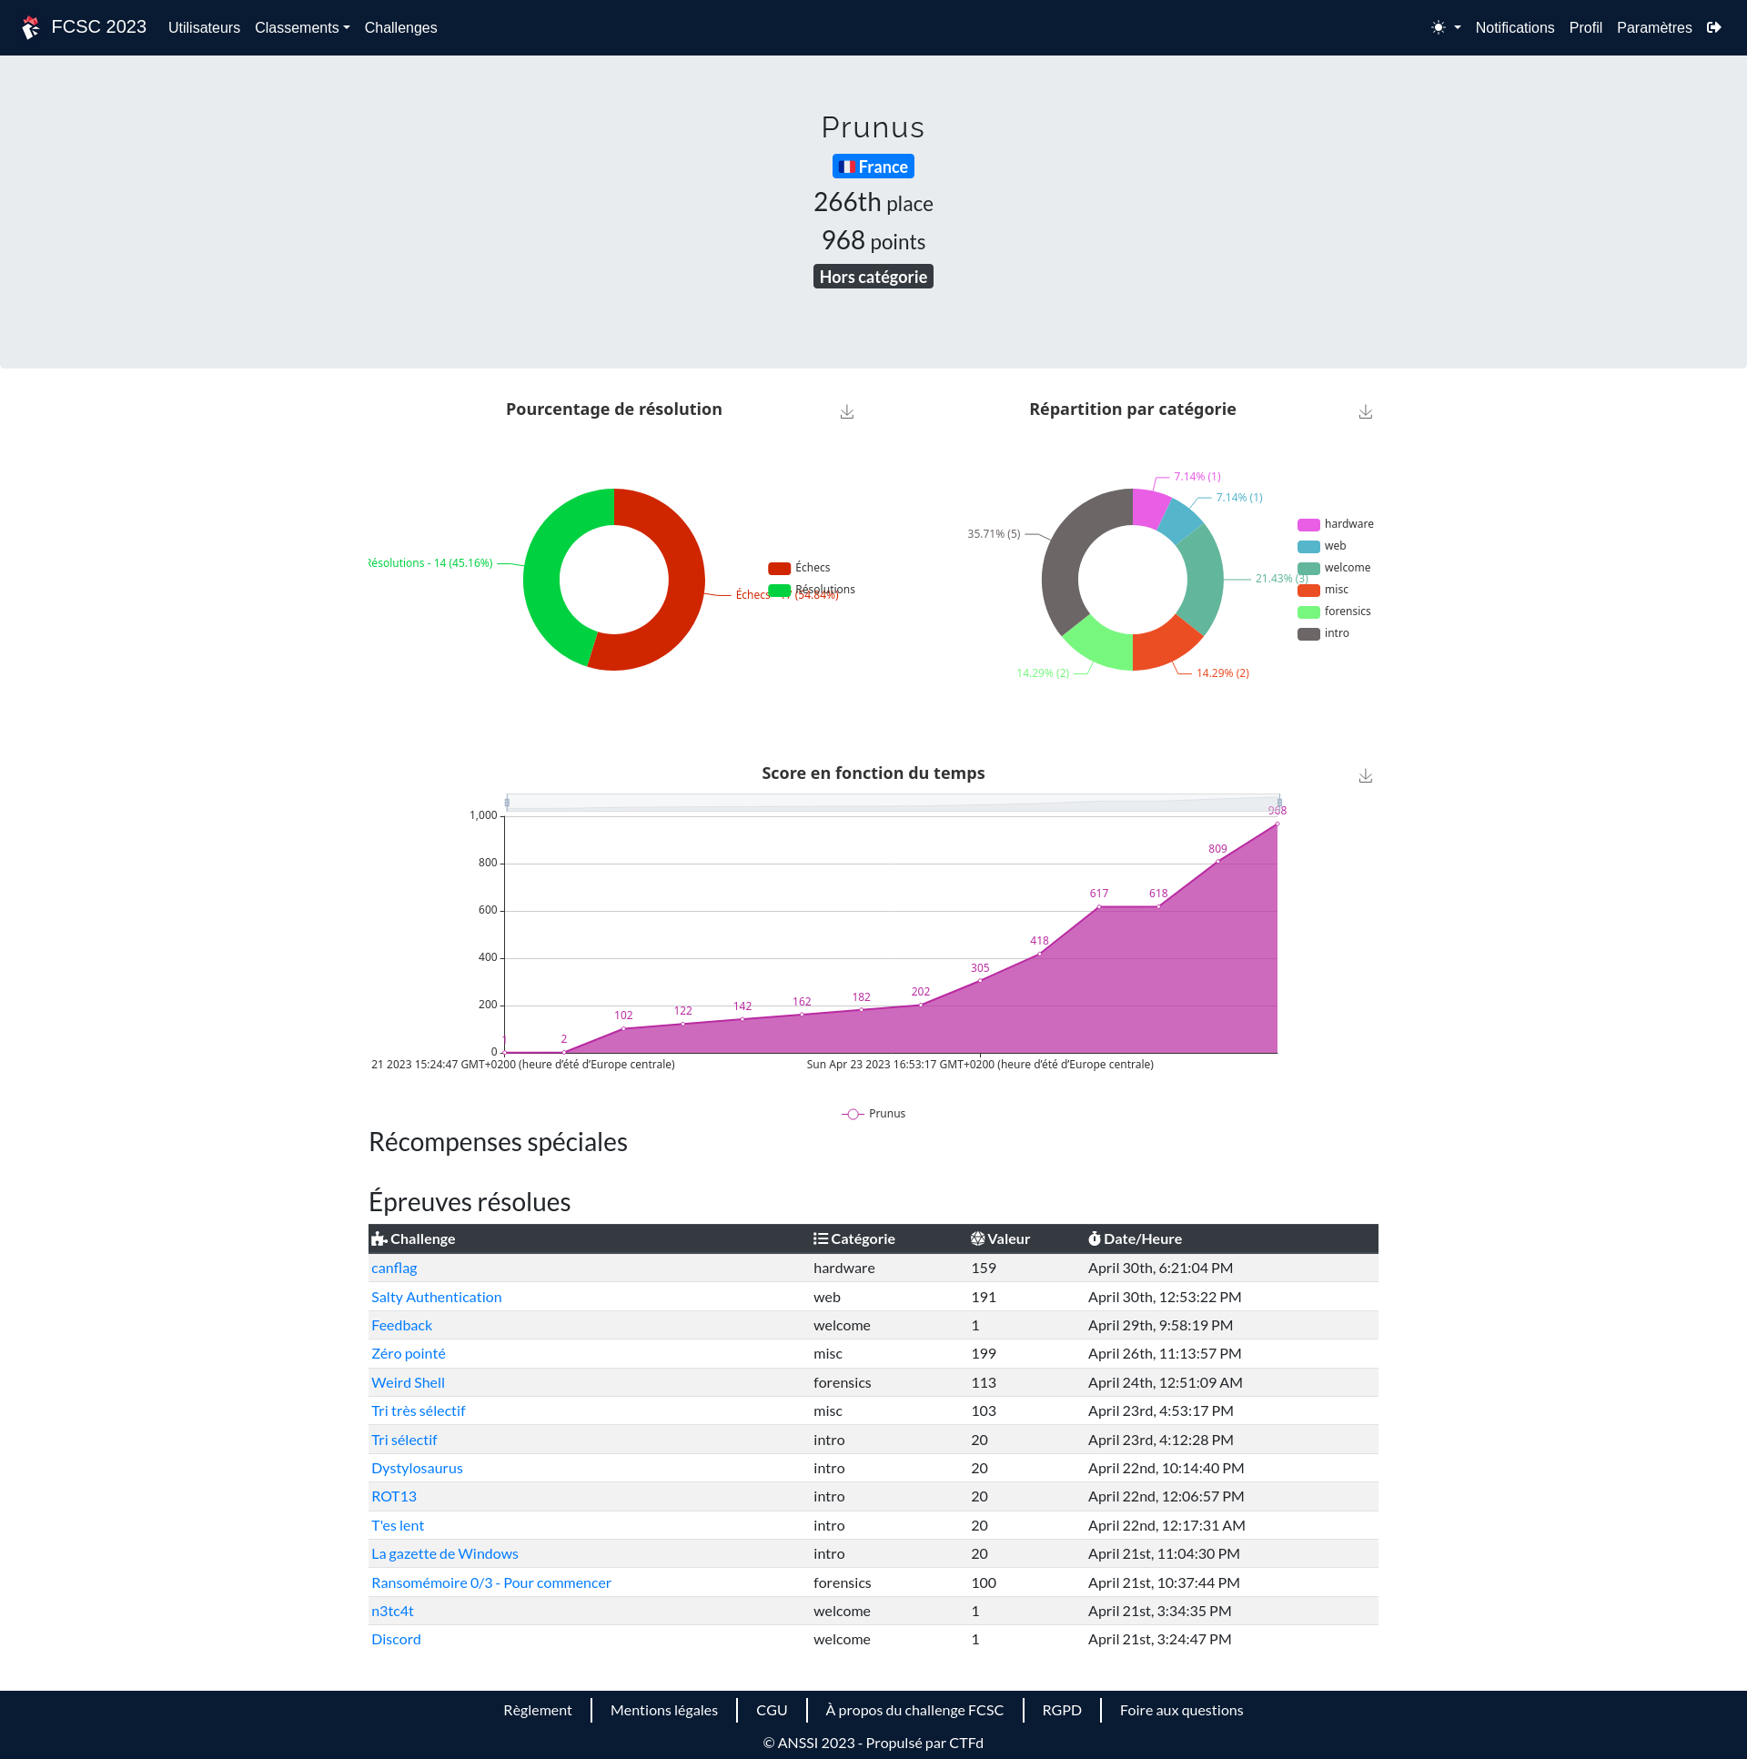
Task: Toggle Prunus series in score legend
Action: (x=872, y=1114)
